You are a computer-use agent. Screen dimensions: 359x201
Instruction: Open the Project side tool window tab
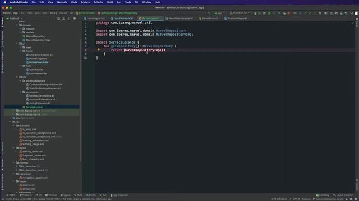[x=2, y=22]
